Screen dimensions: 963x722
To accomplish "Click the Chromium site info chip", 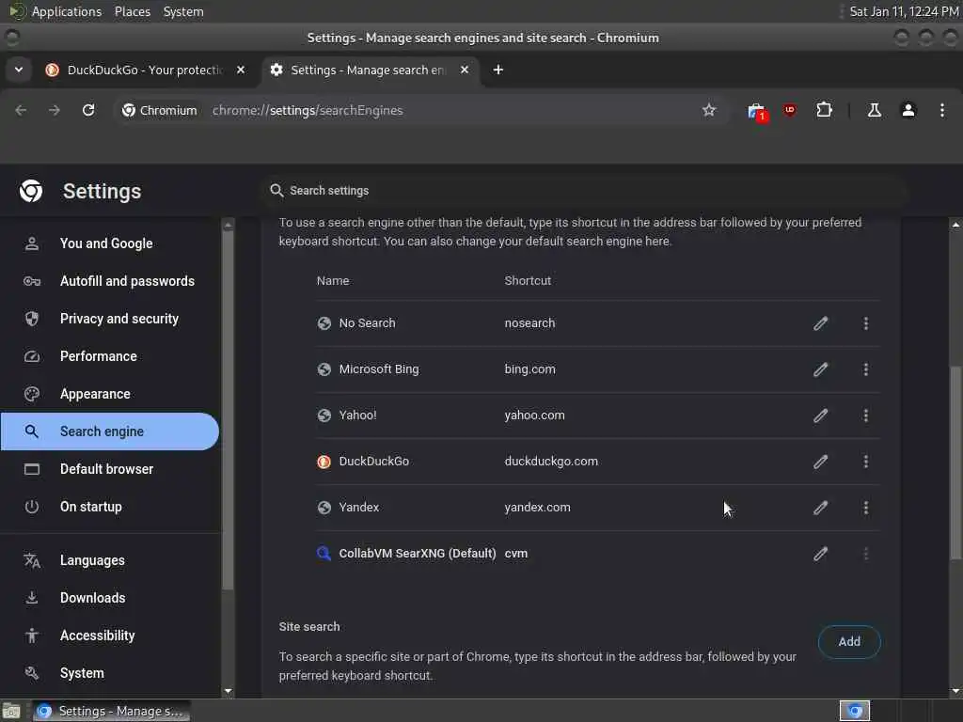I will (160, 110).
